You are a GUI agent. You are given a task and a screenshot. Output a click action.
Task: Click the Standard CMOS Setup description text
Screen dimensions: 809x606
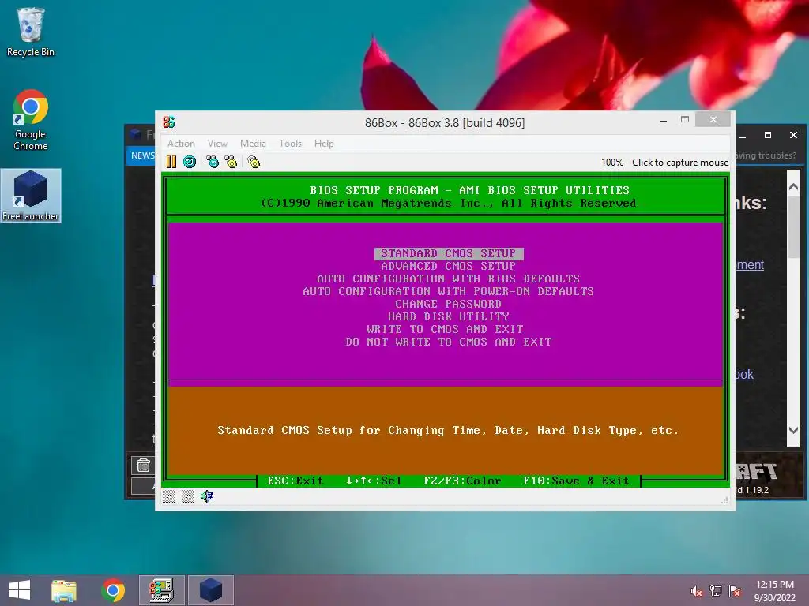coord(448,430)
